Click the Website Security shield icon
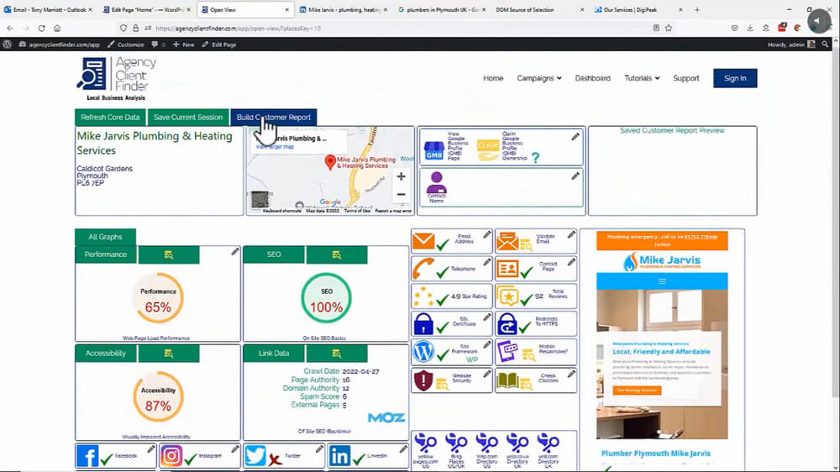Viewport: 840px width, 472px height. tap(423, 380)
